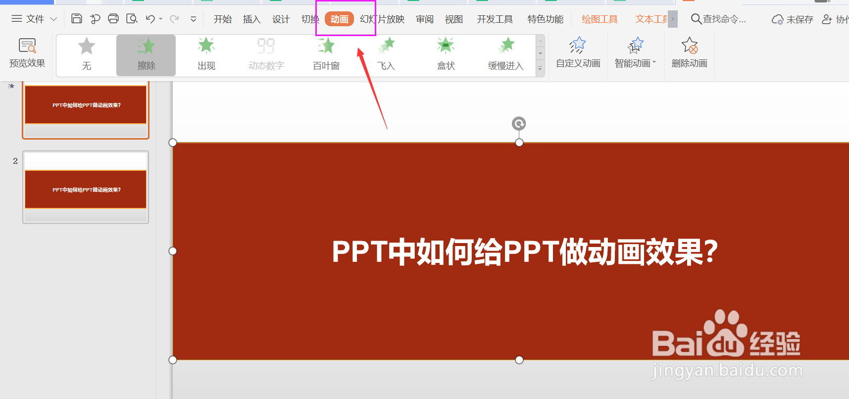Click the slide title text PPT中如何给PPT做动画效果?
The width and height of the screenshot is (849, 399).
(525, 251)
